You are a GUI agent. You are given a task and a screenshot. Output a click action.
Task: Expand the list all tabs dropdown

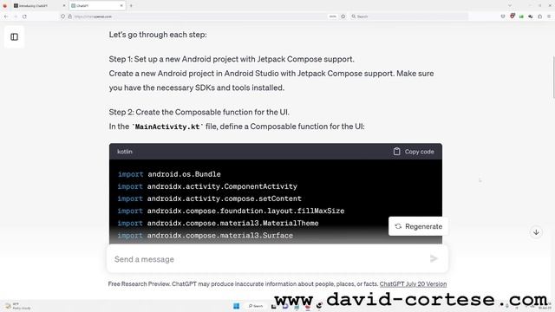pyautogui.click(x=510, y=6)
